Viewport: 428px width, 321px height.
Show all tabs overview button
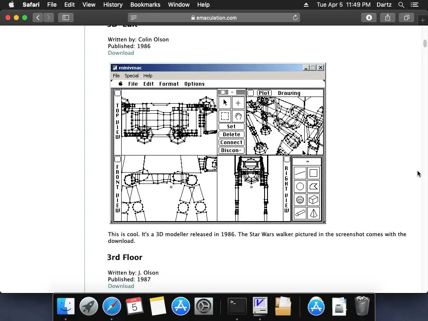406,18
